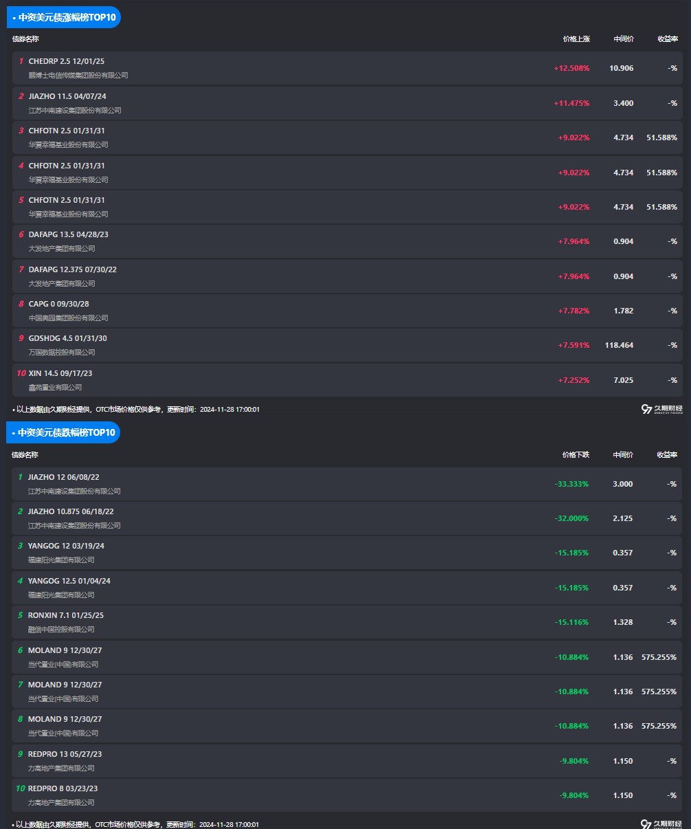This screenshot has width=691, height=829.
Task: Click 中资美元债跌幅榜TOP10 header tab
Action: 64,432
